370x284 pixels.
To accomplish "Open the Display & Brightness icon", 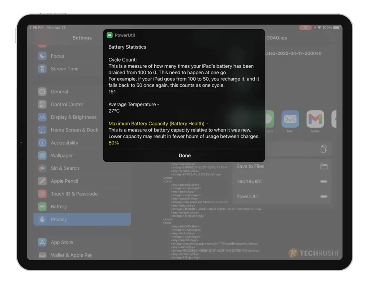I will pyautogui.click(x=42, y=117).
